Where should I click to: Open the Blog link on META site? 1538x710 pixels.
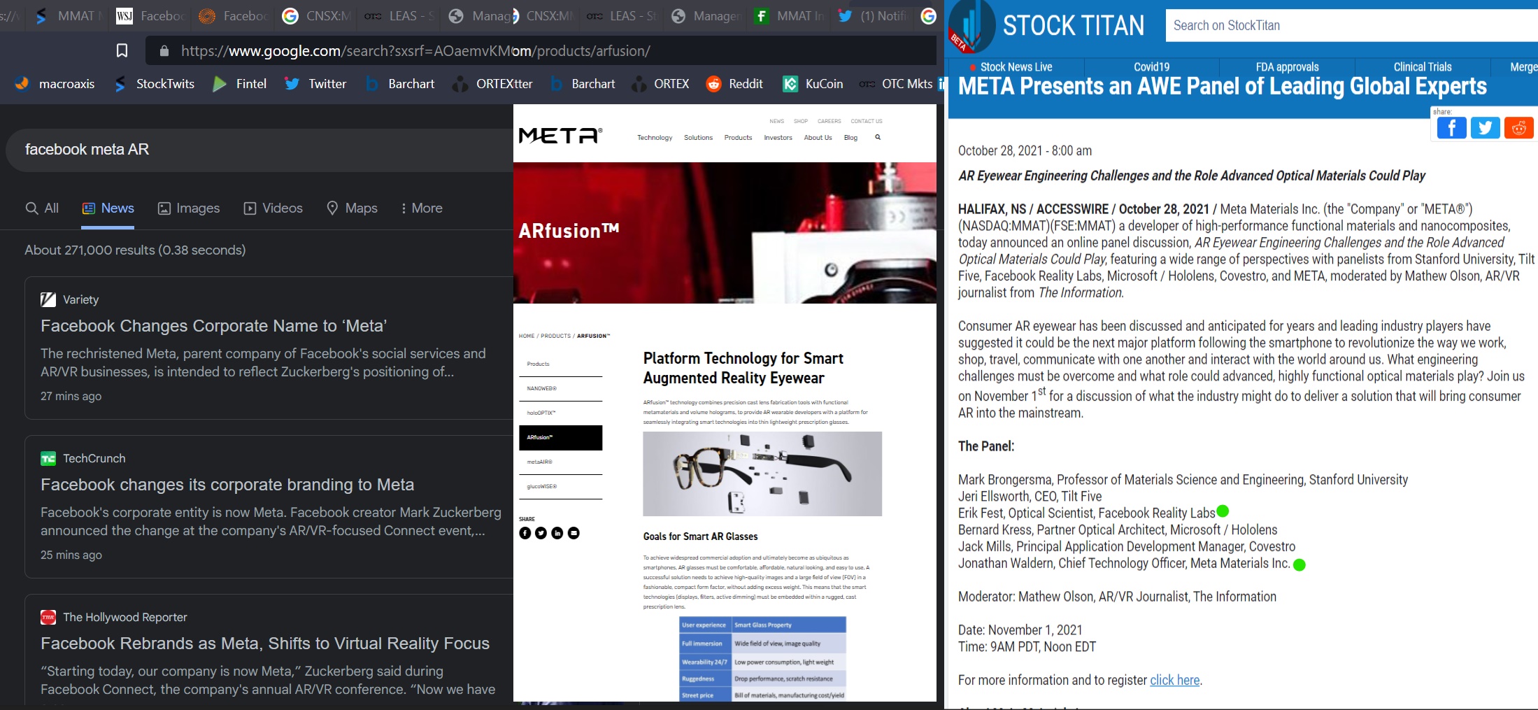click(x=850, y=138)
